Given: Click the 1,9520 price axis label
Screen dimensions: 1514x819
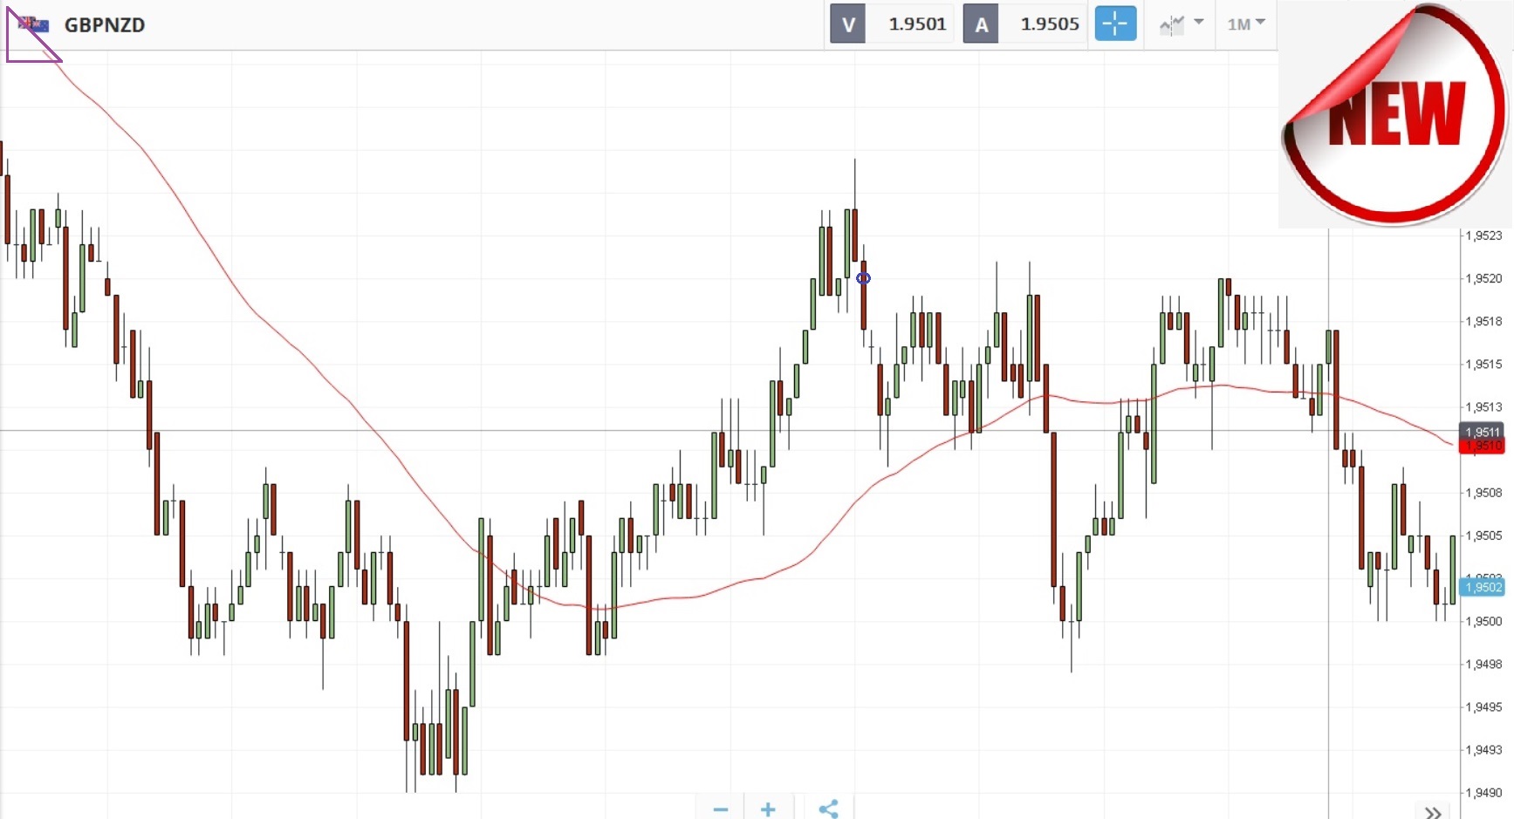Looking at the screenshot, I should coord(1483,278).
